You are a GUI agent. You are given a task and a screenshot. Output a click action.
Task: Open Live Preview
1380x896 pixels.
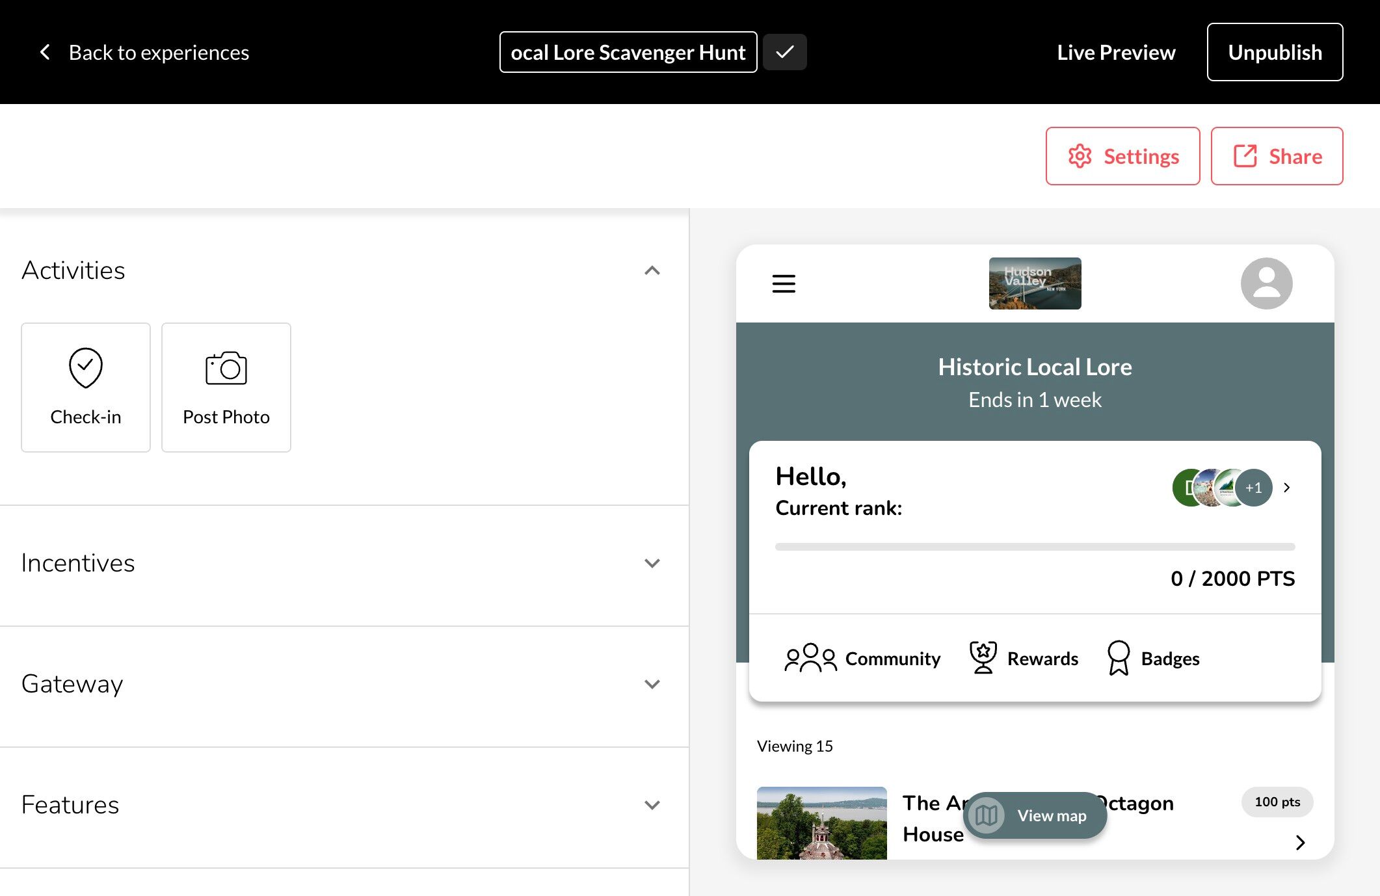1115,52
